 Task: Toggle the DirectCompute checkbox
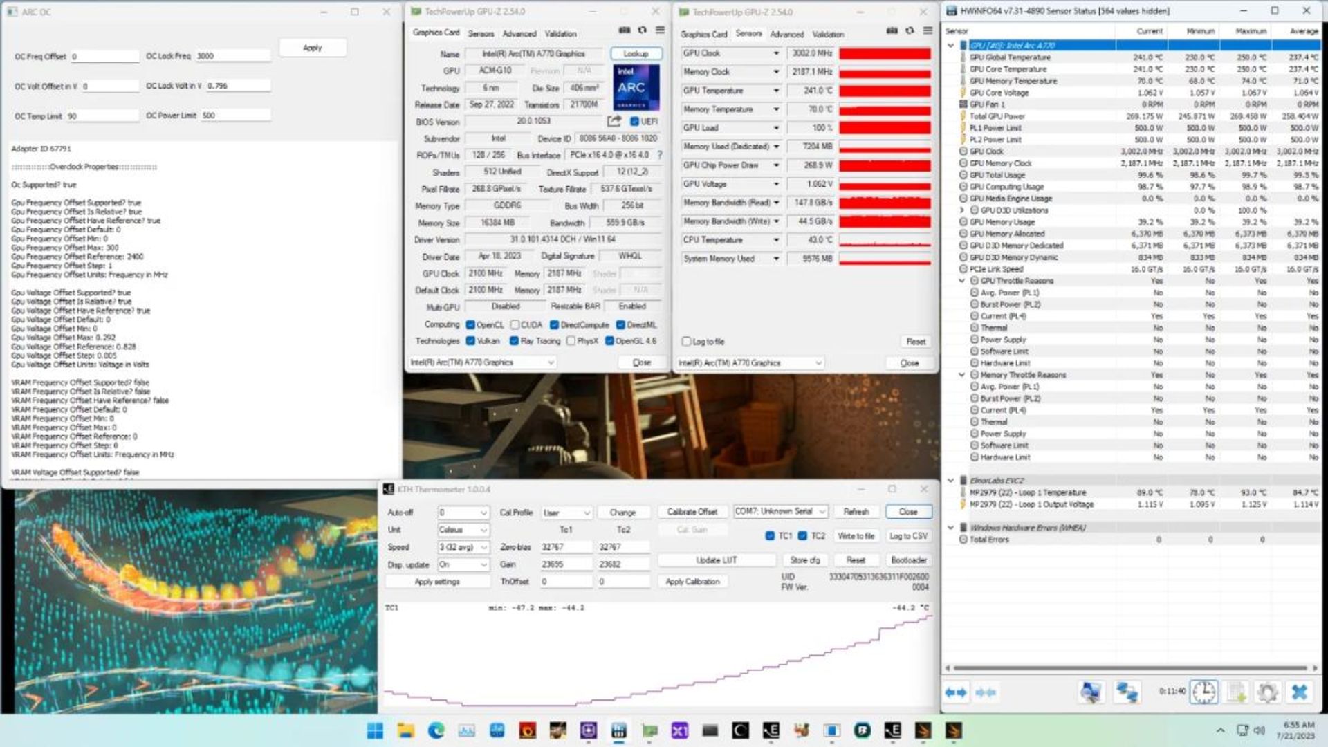(x=554, y=325)
